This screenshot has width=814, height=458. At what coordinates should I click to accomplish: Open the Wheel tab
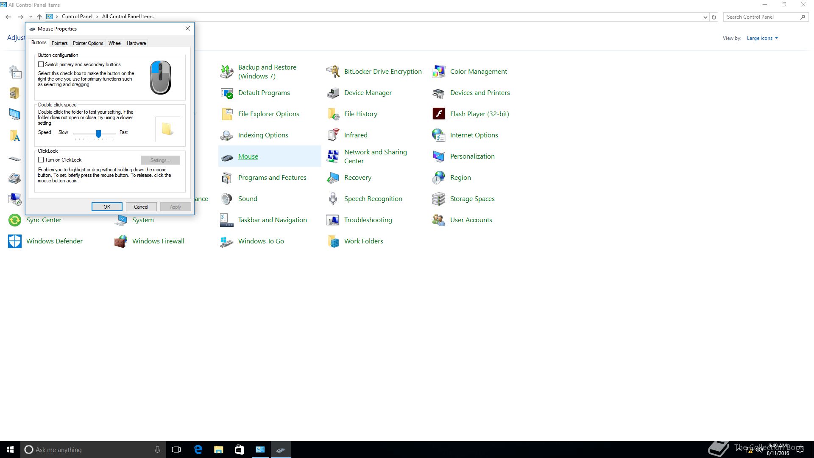click(114, 43)
